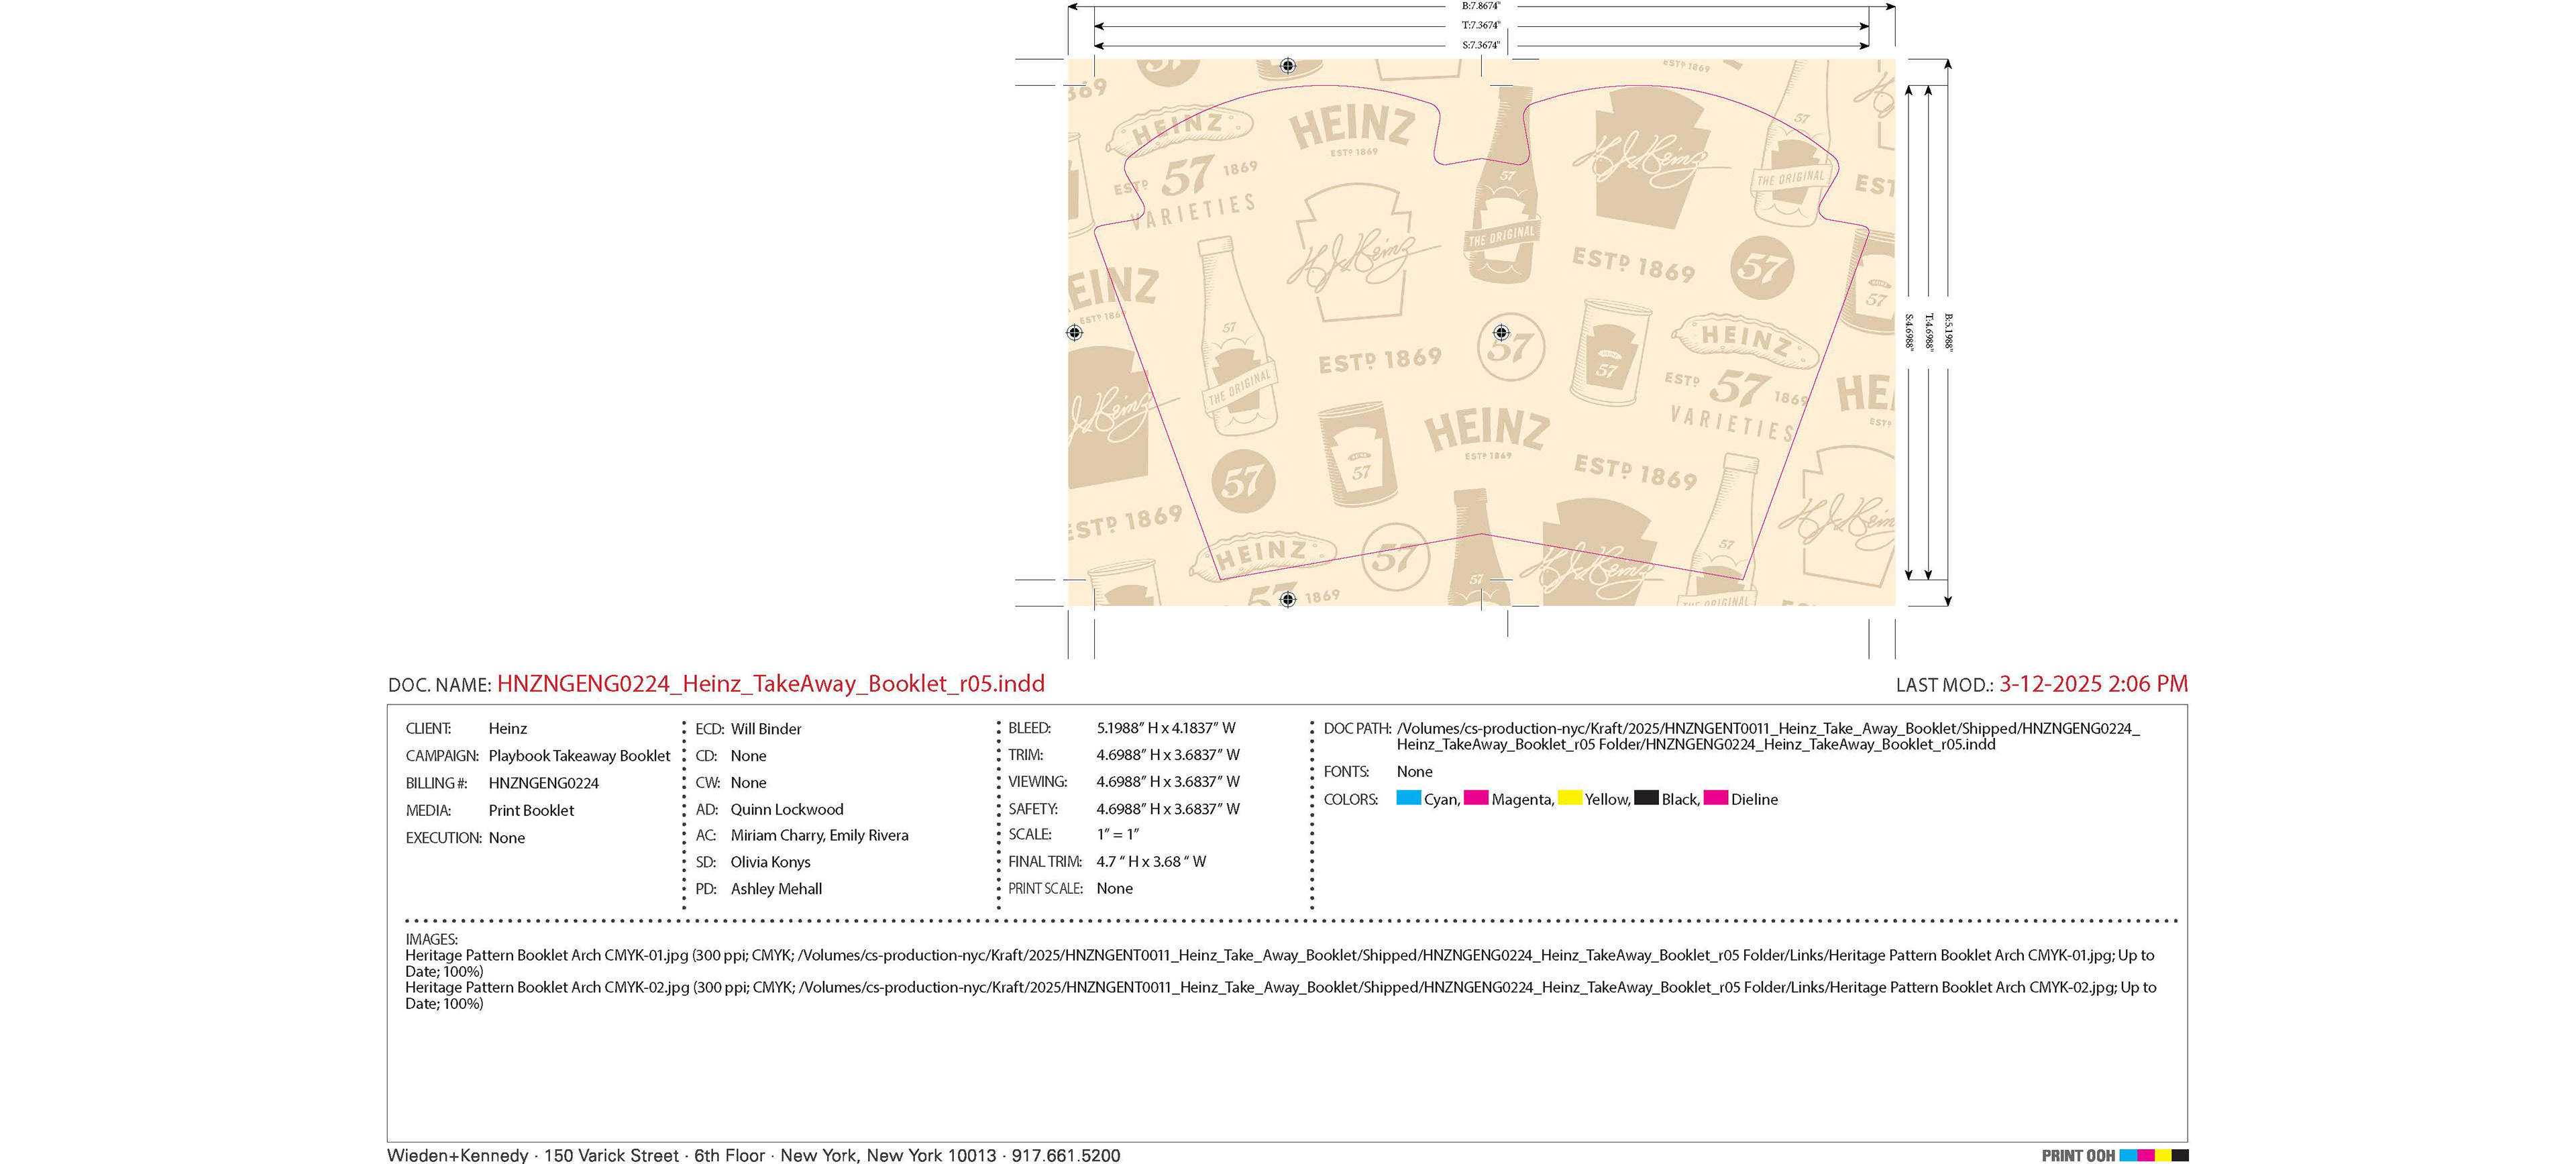The width and height of the screenshot is (2576, 1164).
Task: Select the Magenta color swatch
Action: tap(1476, 798)
